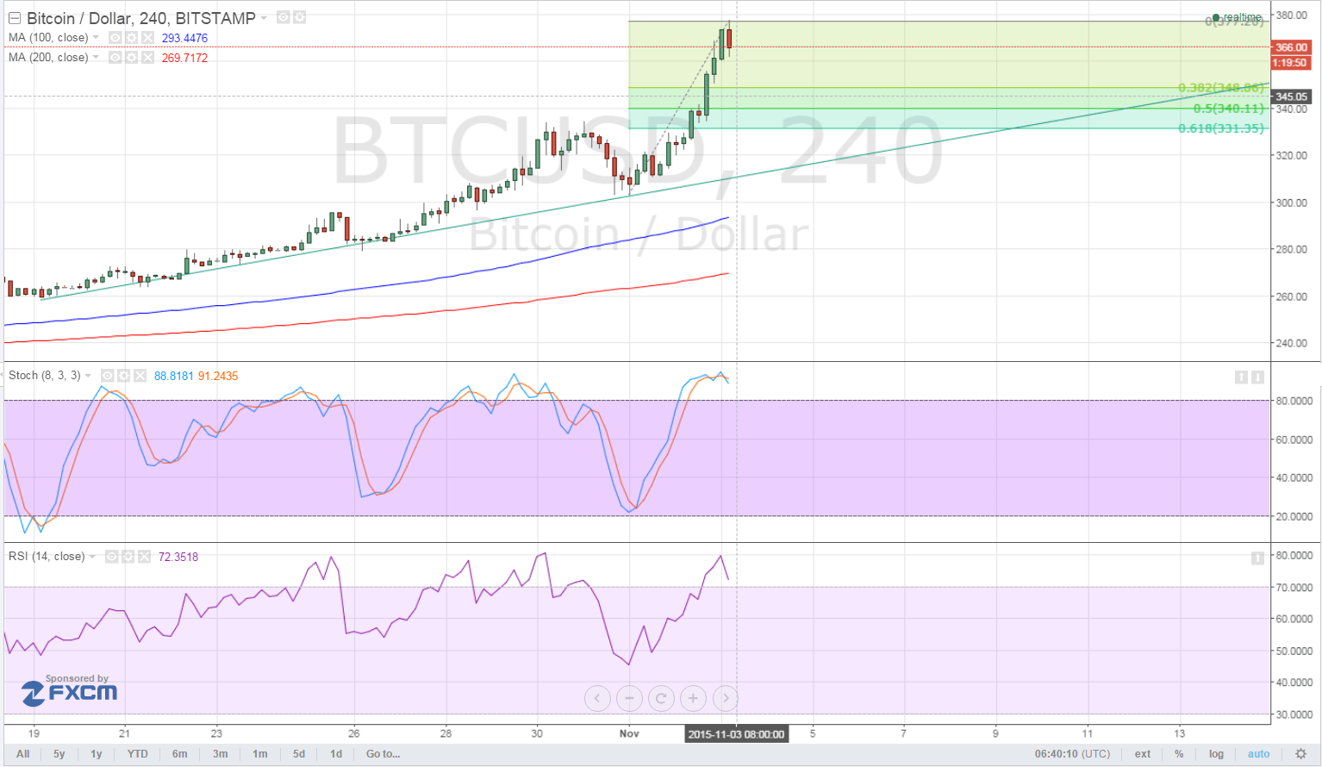Select the YTD time range
Image resolution: width=1322 pixels, height=767 pixels.
(x=137, y=754)
